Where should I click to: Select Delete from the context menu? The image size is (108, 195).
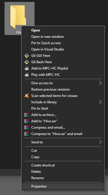63,172
